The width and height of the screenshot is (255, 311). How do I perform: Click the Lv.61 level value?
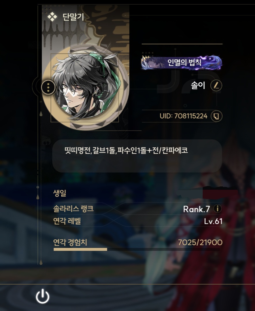pyautogui.click(x=213, y=221)
